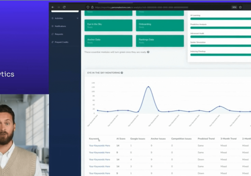The width and height of the screenshot is (251, 176).
Task: Reload the page with the refresh icon
Action: (64, 7)
